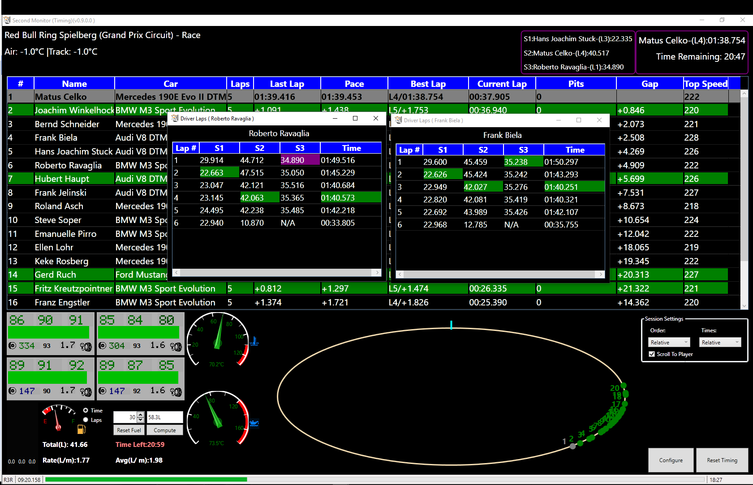Click the brake disc icon beside 304
This screenshot has width=753, height=485.
(103, 346)
